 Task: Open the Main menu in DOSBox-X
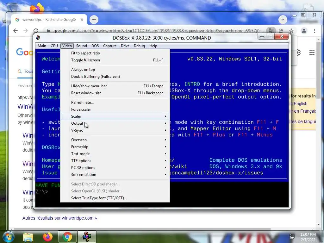42,46
